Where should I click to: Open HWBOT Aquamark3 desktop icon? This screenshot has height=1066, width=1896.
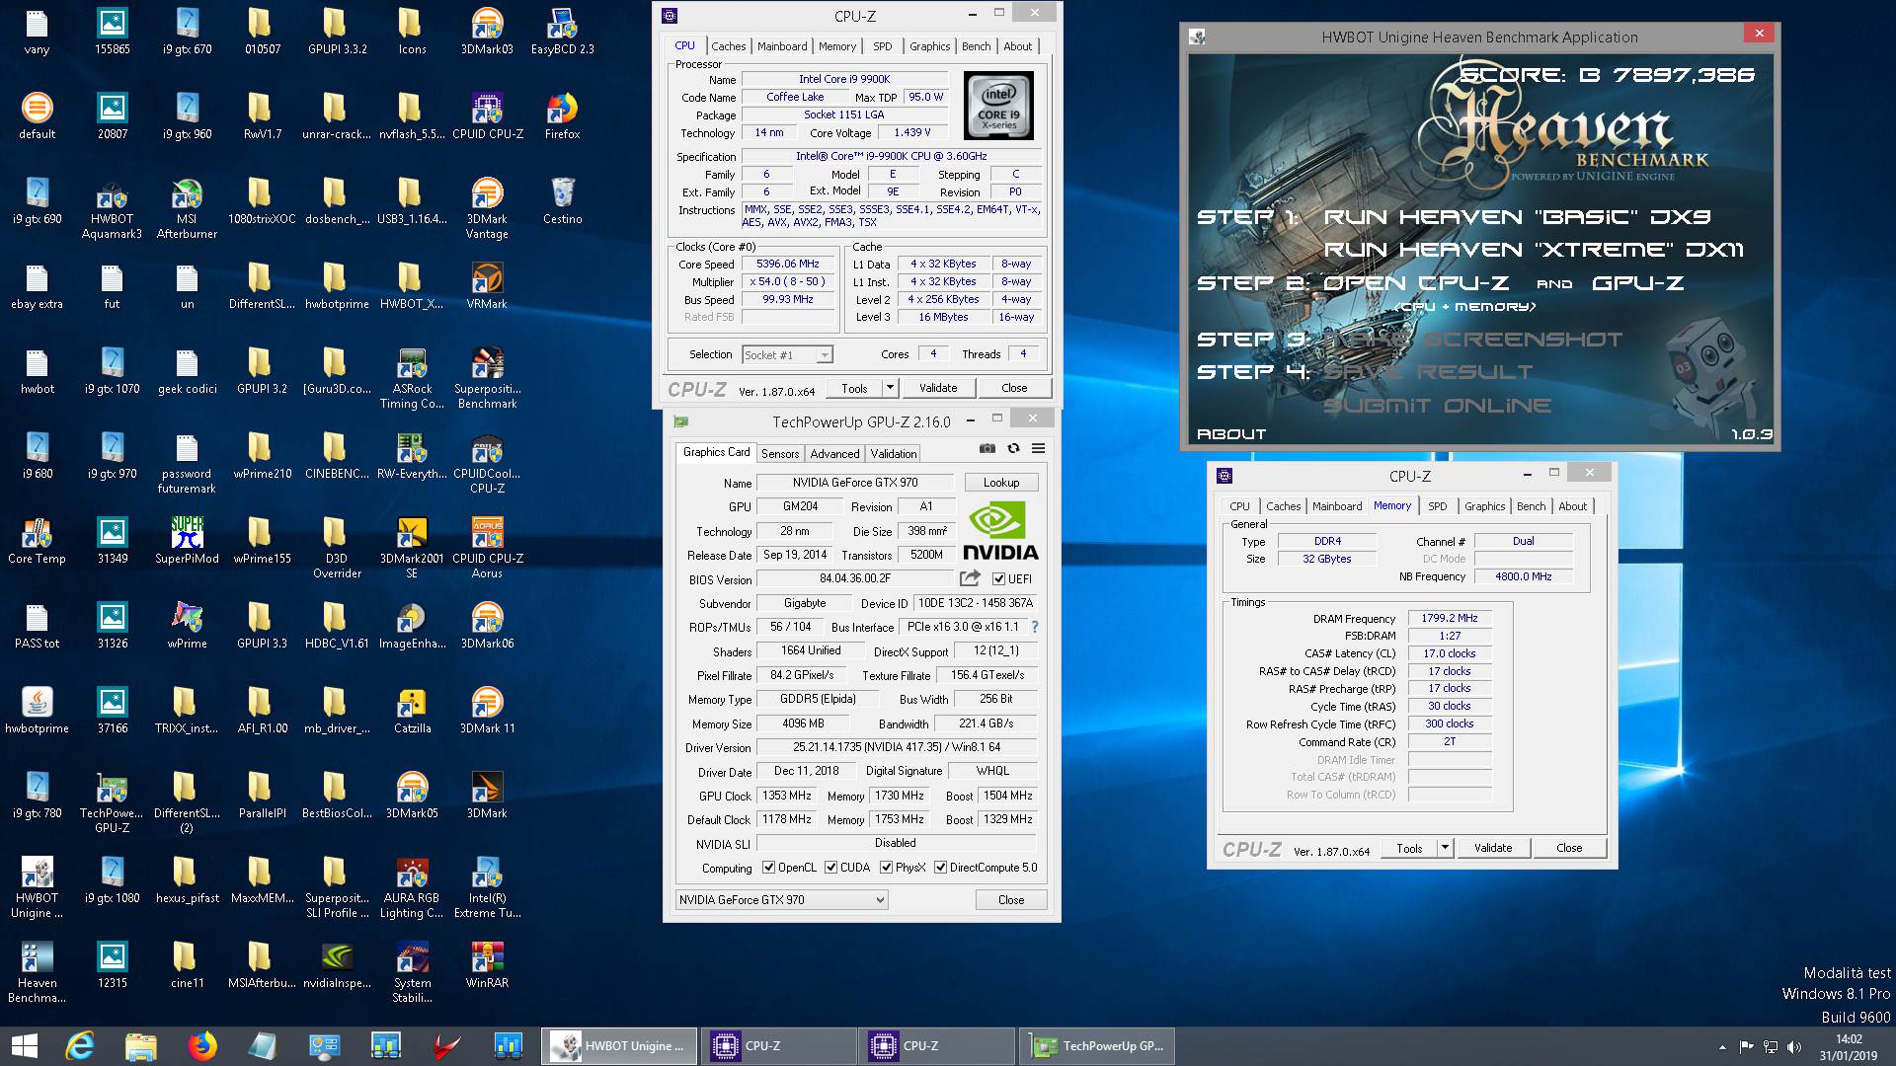coord(112,208)
